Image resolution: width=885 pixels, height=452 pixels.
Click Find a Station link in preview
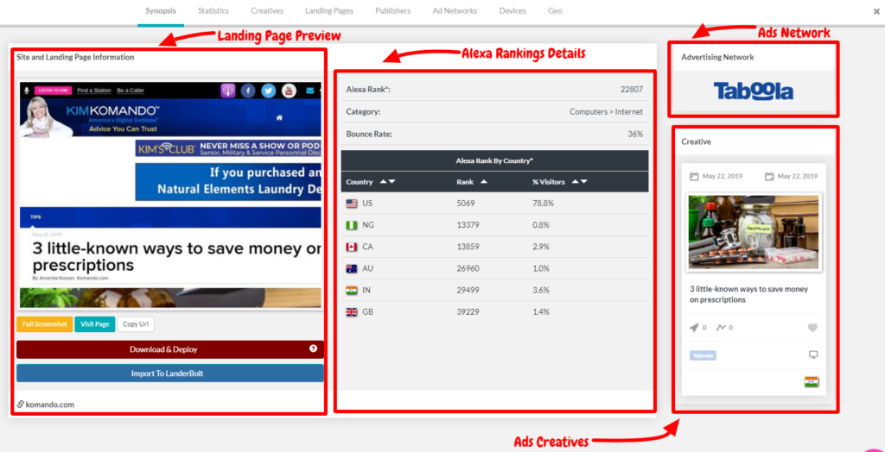tap(93, 91)
